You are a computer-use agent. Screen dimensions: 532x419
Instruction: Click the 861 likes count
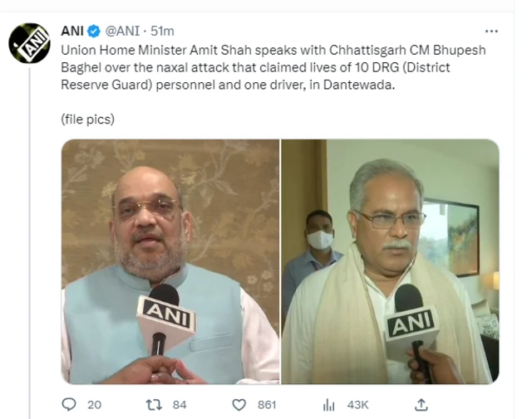coord(267,405)
